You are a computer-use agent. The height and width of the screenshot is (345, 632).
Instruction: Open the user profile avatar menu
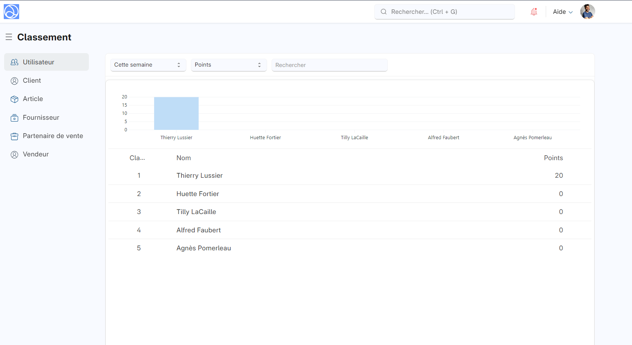587,12
